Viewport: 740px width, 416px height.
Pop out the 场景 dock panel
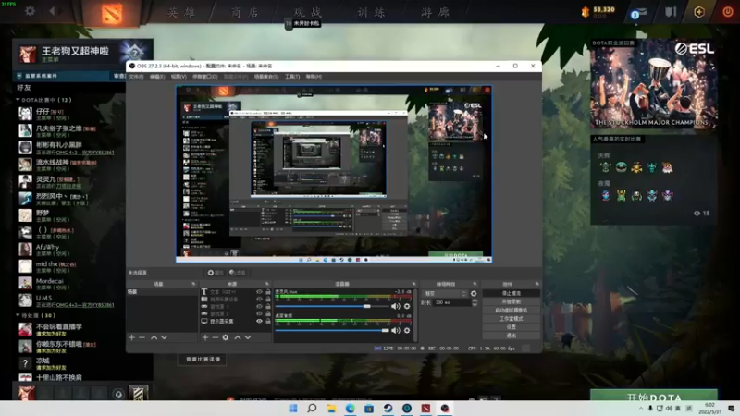(193, 284)
